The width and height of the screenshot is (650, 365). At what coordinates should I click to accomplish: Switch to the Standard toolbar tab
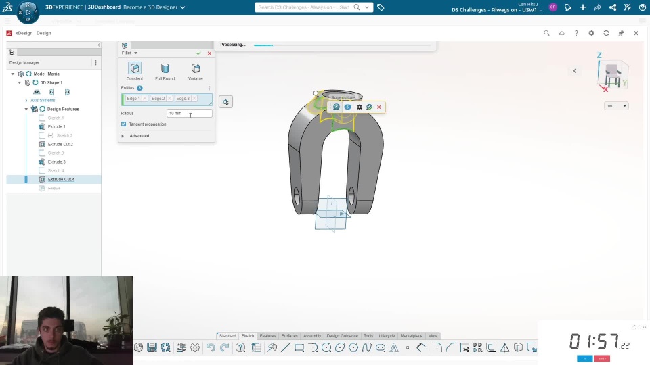click(227, 336)
